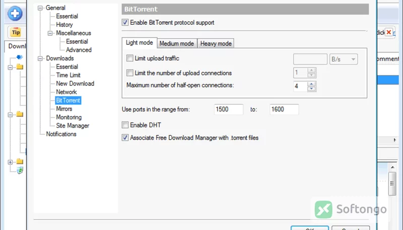Click the Comment column header in background
Image resolution: width=403 pixels, height=230 pixels.
coord(388,59)
